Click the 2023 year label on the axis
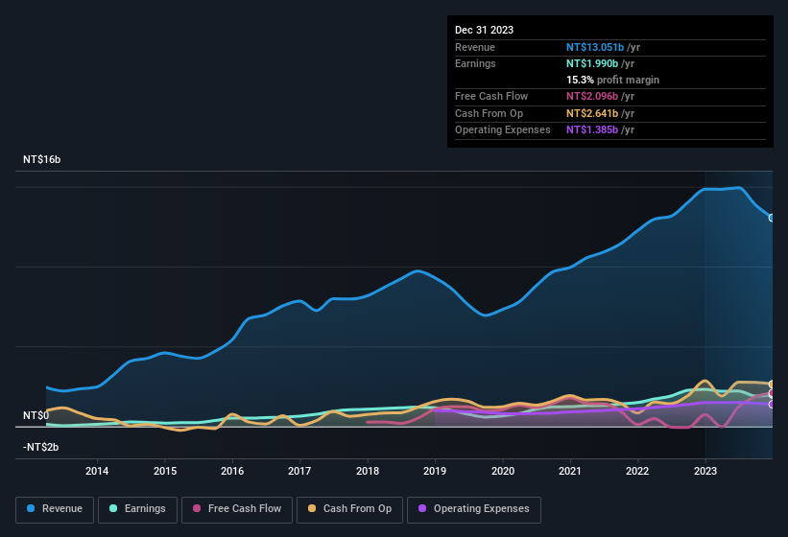Image resolution: width=788 pixels, height=537 pixels. 705,471
